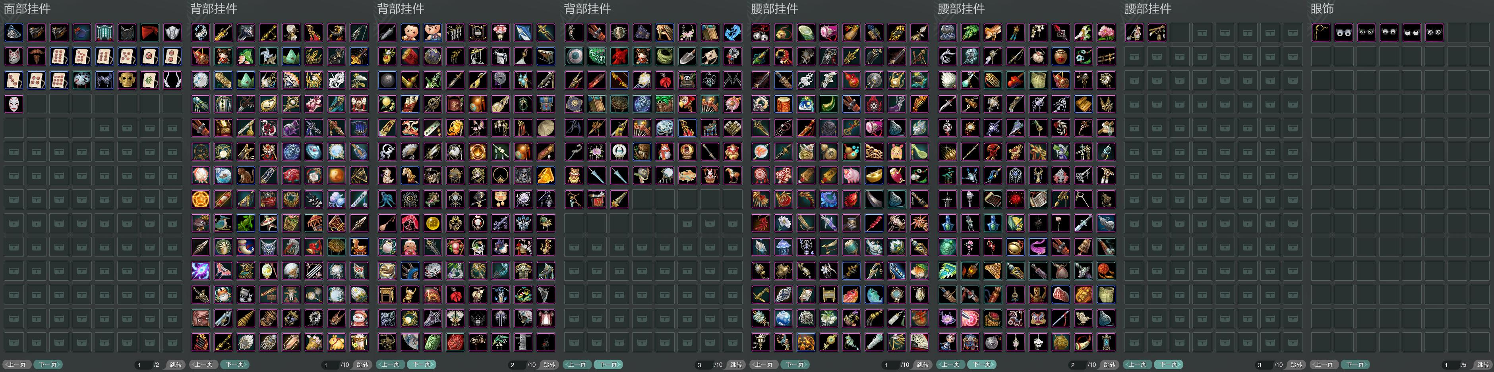Click 下一页 in the 眼饰 panel
The width and height of the screenshot is (1494, 372).
(1355, 364)
